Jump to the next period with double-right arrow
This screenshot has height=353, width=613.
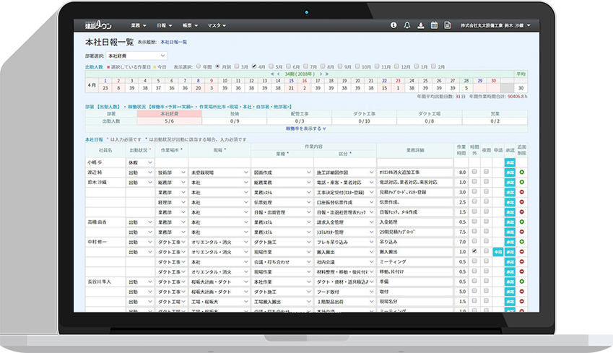(x=327, y=74)
